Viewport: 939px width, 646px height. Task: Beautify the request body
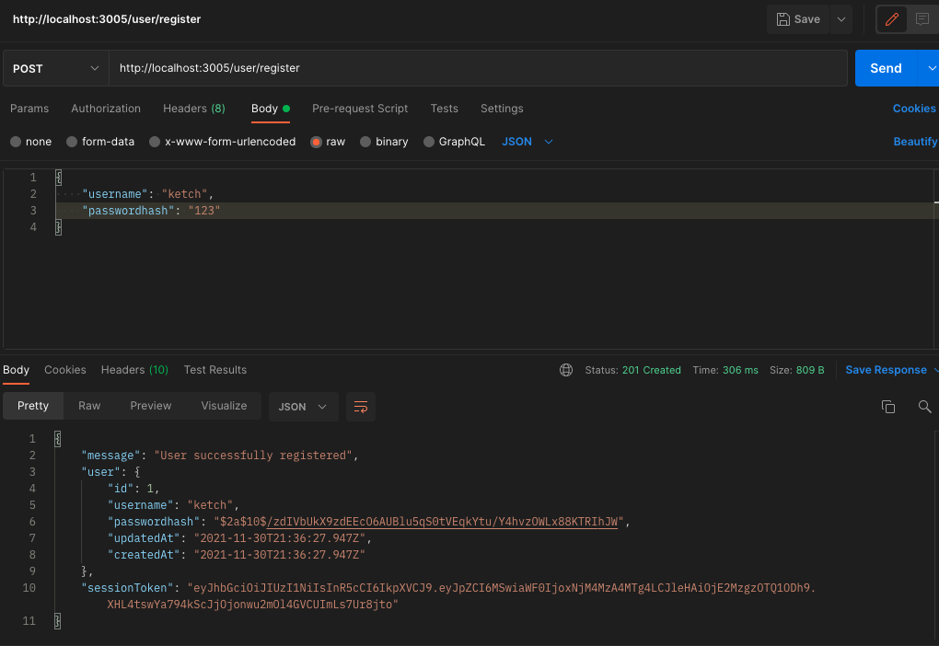coord(915,142)
